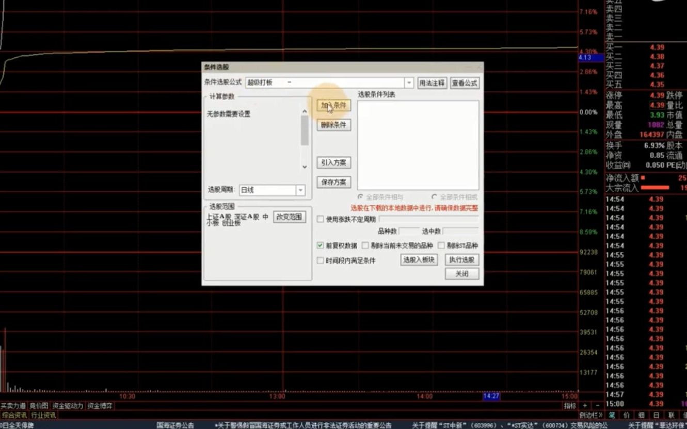Click the minus indicator button
The width and height of the screenshot is (687, 429).
(597, 406)
